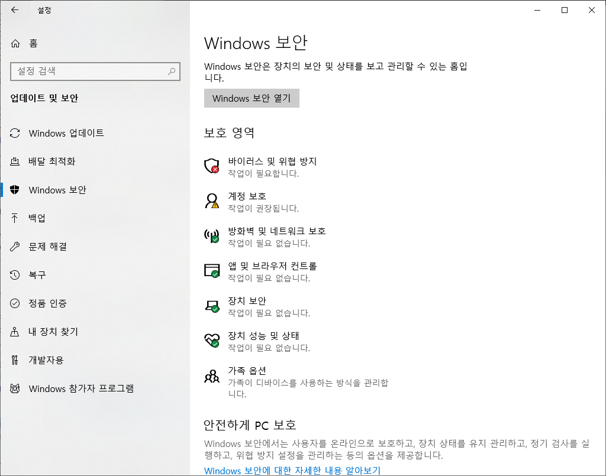This screenshot has height=476, width=606.
Task: Minimize the Settings window
Action: tap(537, 10)
